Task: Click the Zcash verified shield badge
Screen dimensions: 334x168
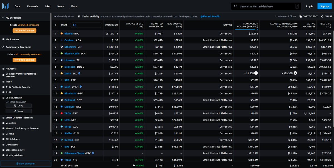Action: tap(79, 73)
